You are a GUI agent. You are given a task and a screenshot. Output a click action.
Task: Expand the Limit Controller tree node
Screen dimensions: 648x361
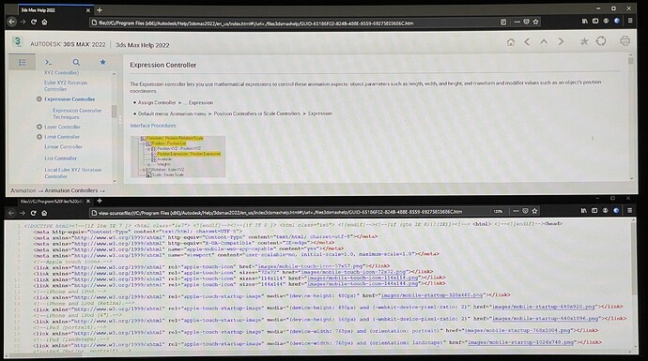(39, 137)
